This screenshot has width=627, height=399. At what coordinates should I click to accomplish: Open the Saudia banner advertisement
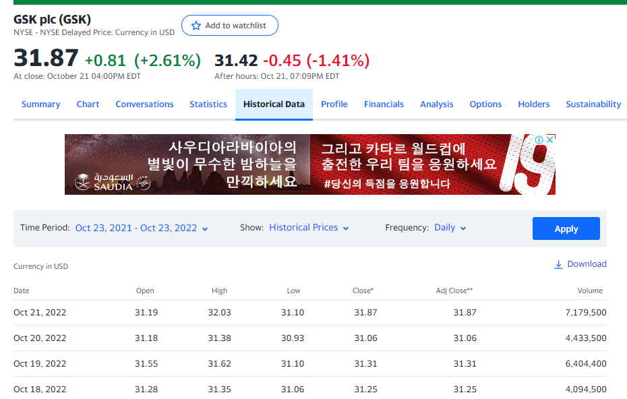tap(310, 164)
